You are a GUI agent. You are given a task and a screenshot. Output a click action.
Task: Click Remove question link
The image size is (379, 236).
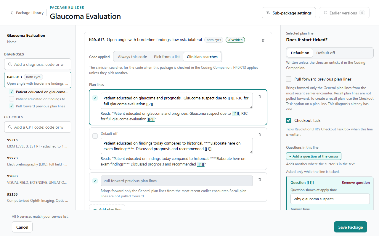[x=356, y=183]
